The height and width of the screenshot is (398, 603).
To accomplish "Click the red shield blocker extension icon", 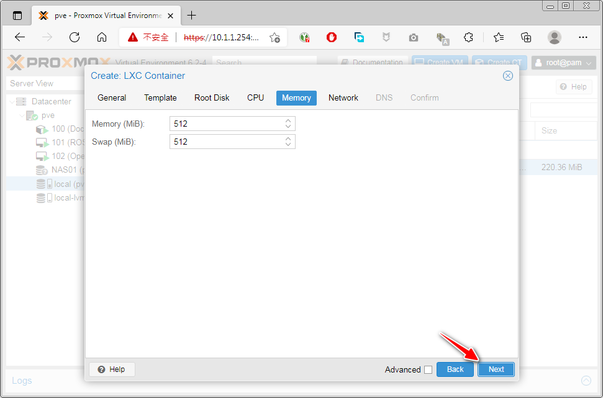I will (x=332, y=37).
